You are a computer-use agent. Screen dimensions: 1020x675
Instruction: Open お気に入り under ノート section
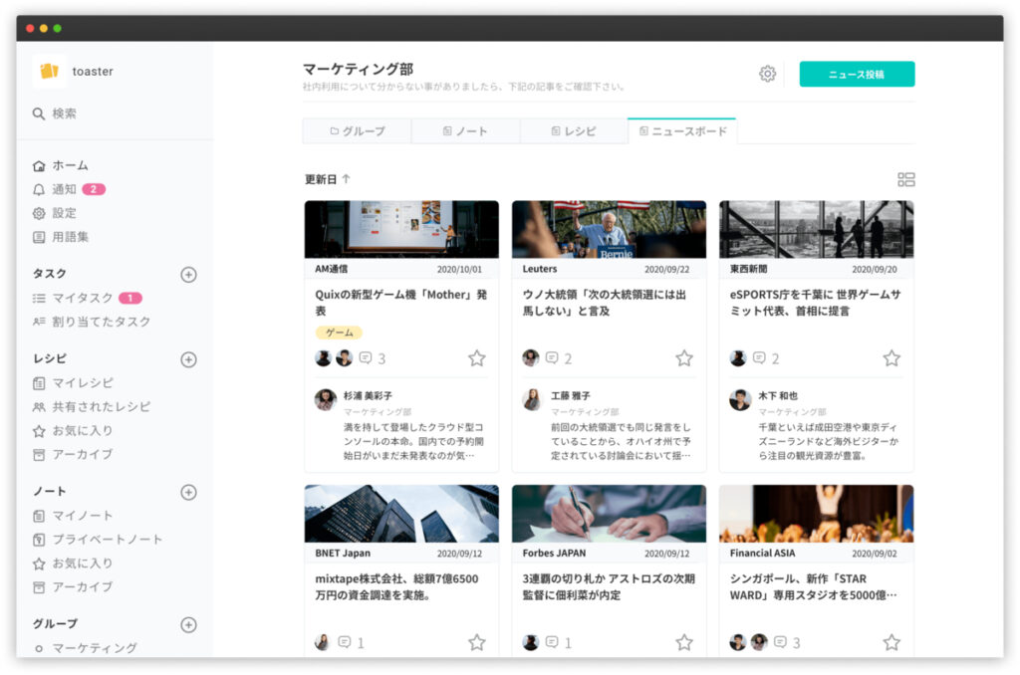pos(73,563)
